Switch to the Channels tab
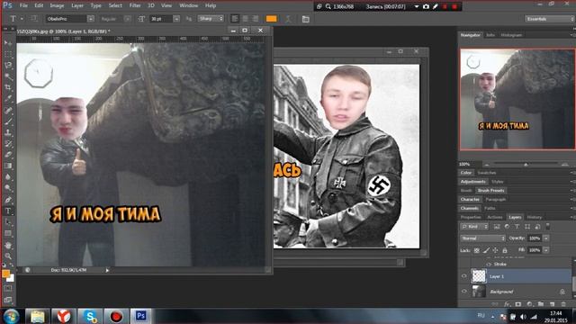 (x=469, y=208)
